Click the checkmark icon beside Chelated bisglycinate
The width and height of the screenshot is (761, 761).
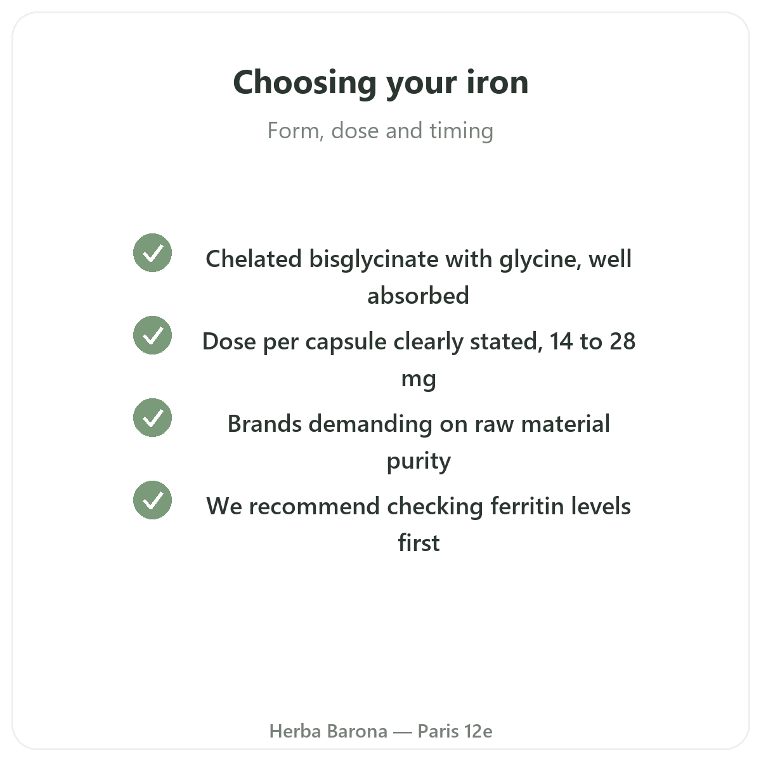152,253
